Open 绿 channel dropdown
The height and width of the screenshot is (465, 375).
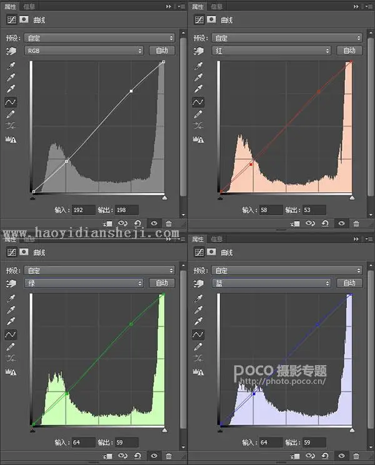click(x=84, y=283)
